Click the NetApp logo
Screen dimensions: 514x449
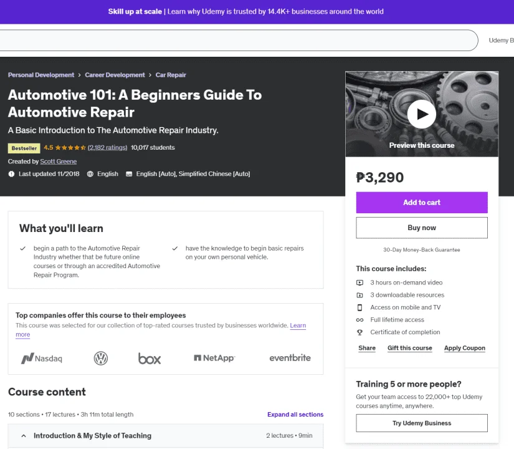214,358
